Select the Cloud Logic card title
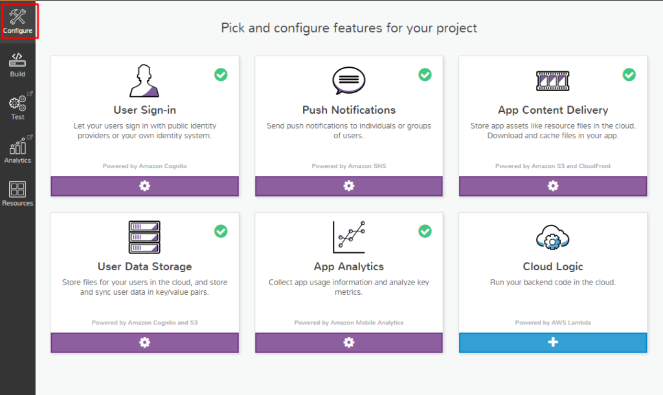 tap(552, 266)
